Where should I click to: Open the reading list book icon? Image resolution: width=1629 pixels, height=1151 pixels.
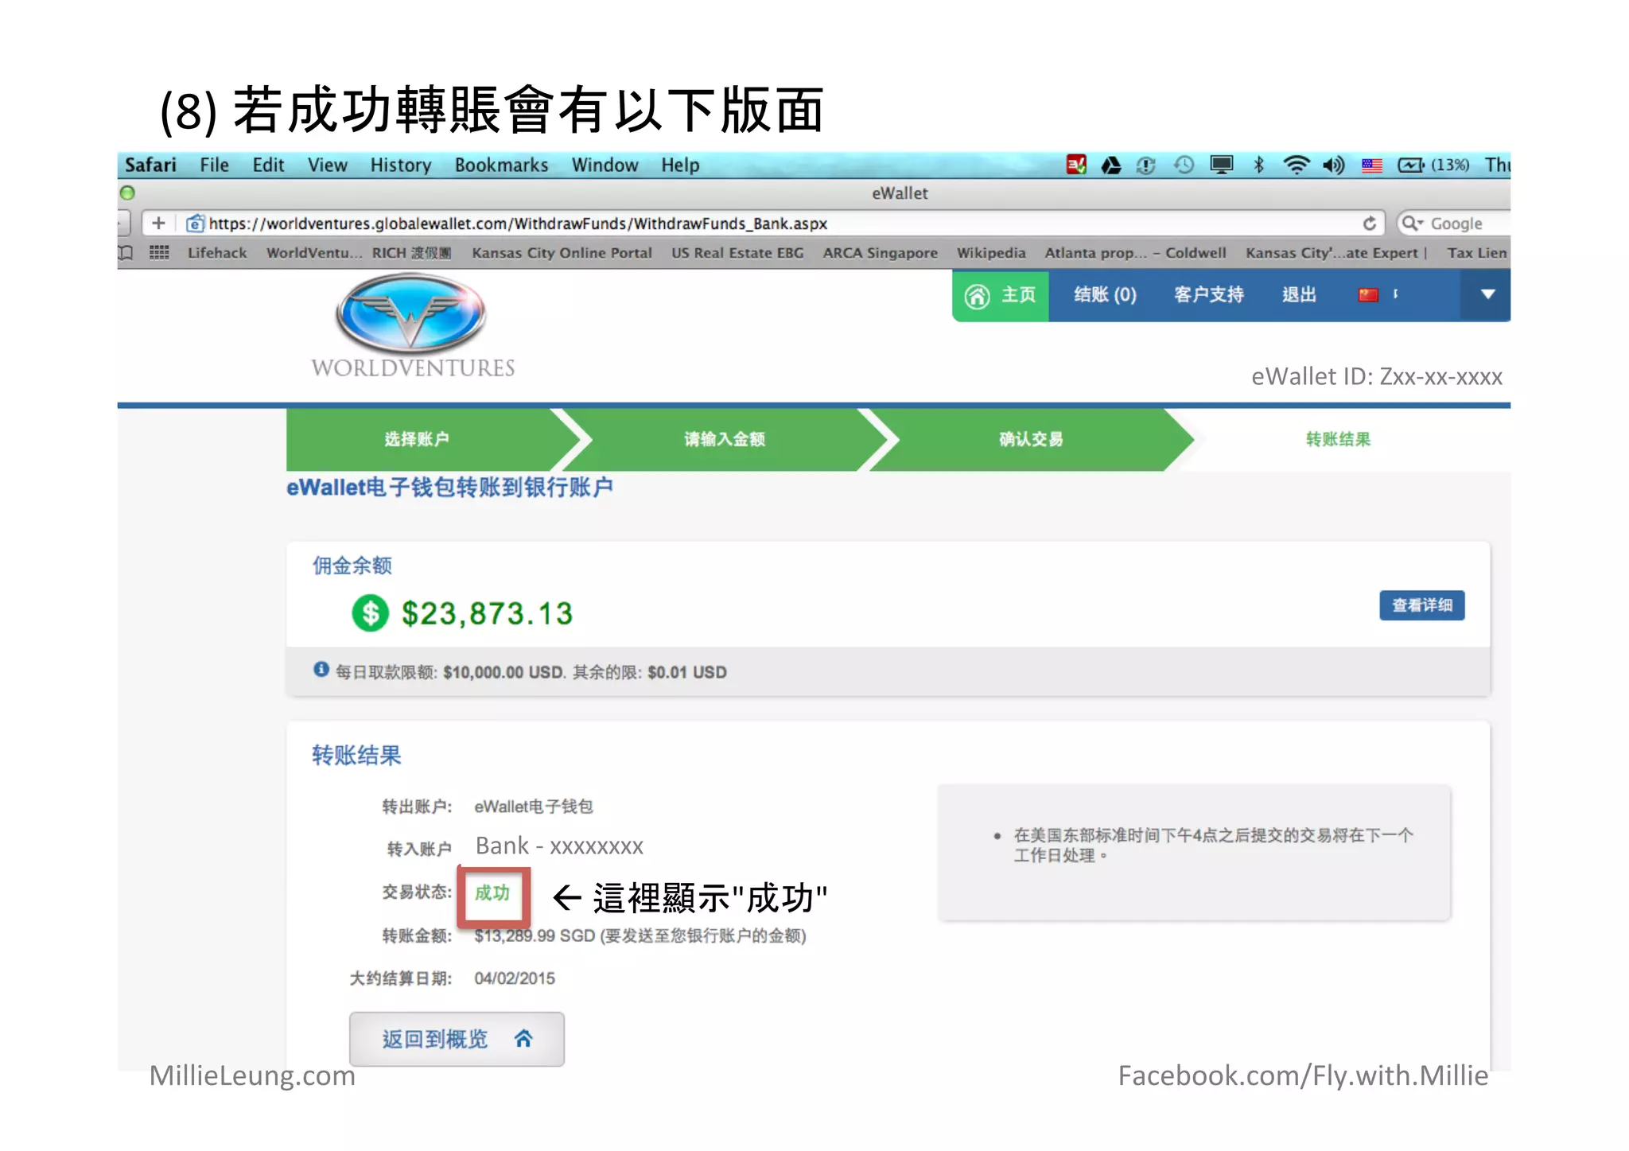tap(126, 253)
